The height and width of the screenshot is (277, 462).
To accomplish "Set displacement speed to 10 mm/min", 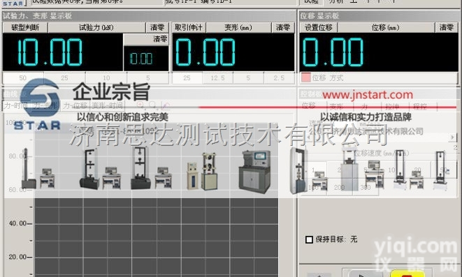I will (x=391, y=170).
